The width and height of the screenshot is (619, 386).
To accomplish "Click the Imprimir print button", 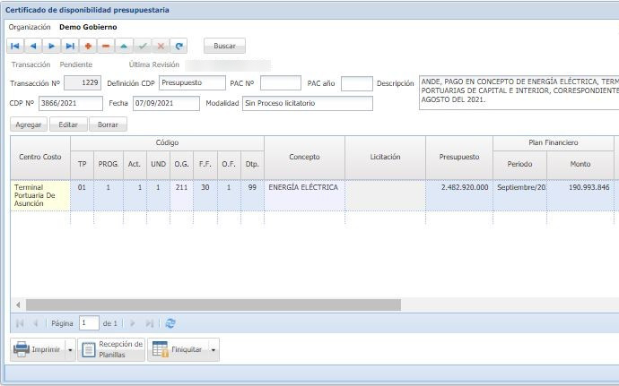I will click(38, 349).
